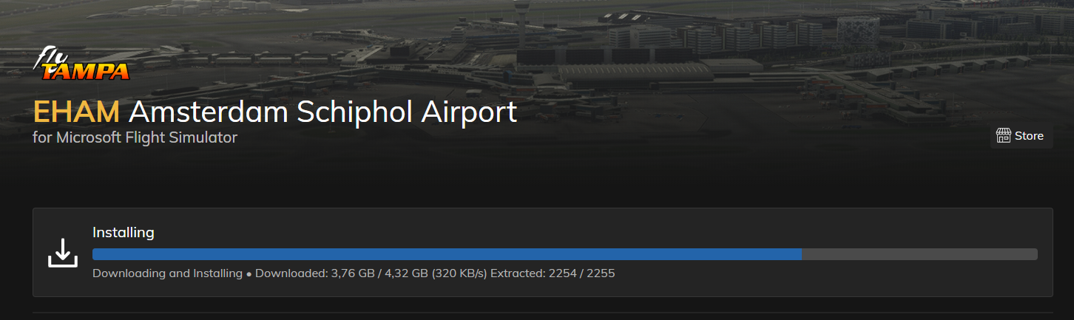Select the Amsterdam Schiphol Airport title
This screenshot has height=320, width=1074.
click(322, 112)
